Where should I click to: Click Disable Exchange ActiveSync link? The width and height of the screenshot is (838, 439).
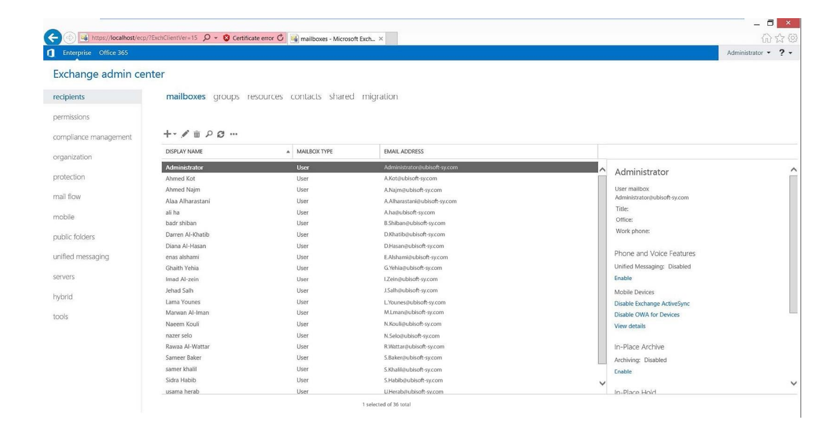pos(651,304)
